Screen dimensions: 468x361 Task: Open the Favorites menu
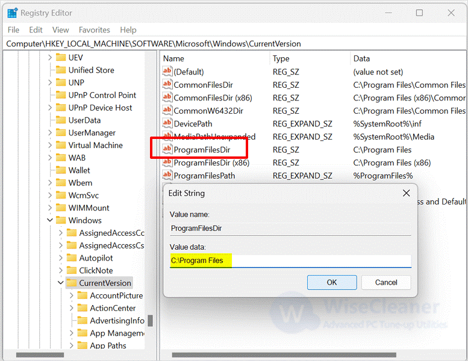click(95, 30)
